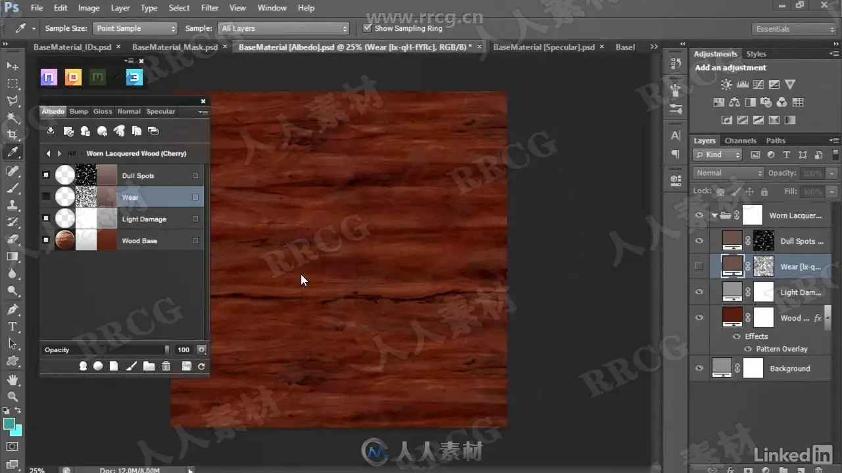Select the Horizontal Type tool

point(12,327)
